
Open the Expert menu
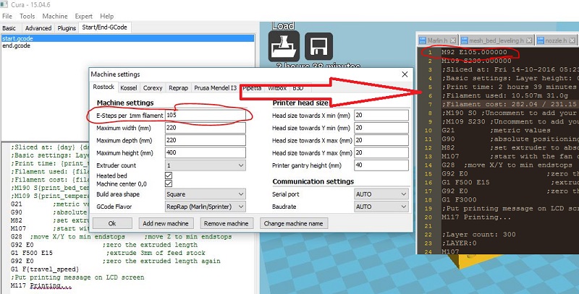(84, 16)
